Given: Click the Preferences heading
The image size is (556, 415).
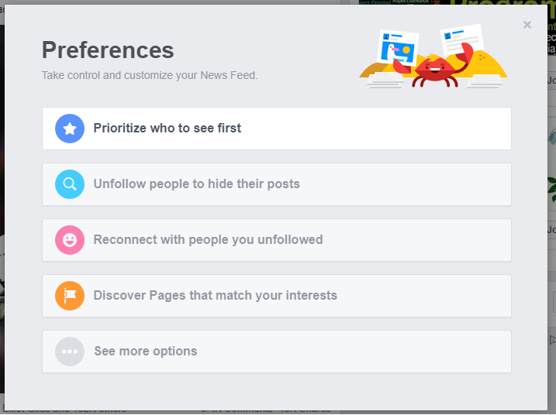Looking at the screenshot, I should tap(108, 50).
